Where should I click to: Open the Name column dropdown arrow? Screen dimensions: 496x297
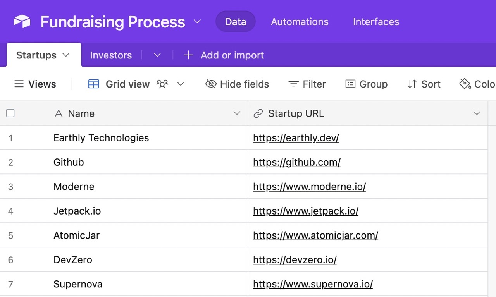click(237, 113)
